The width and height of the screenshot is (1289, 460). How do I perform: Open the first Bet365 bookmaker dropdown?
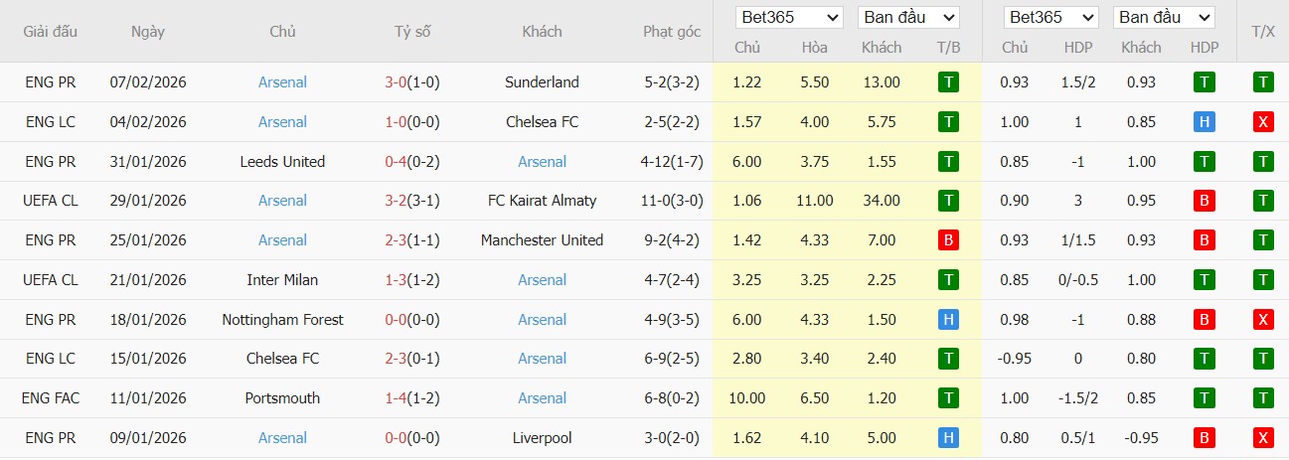click(x=789, y=18)
